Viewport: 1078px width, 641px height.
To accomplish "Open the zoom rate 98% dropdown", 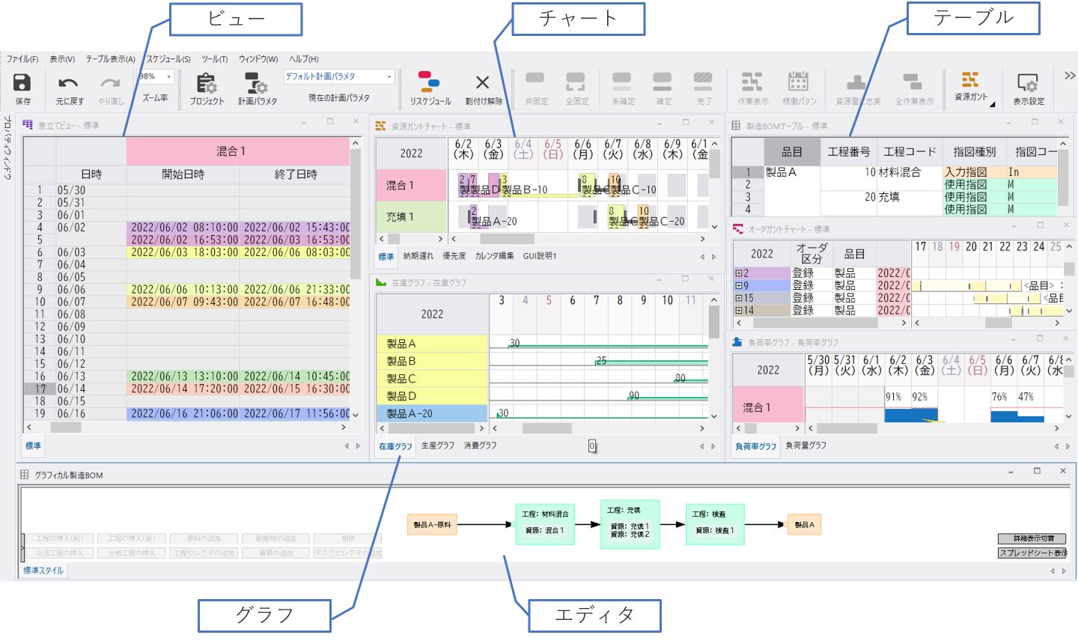I will point(169,76).
